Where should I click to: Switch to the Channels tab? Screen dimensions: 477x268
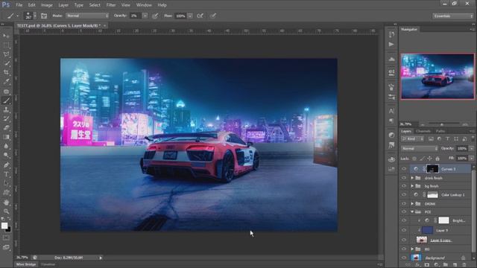(x=423, y=131)
